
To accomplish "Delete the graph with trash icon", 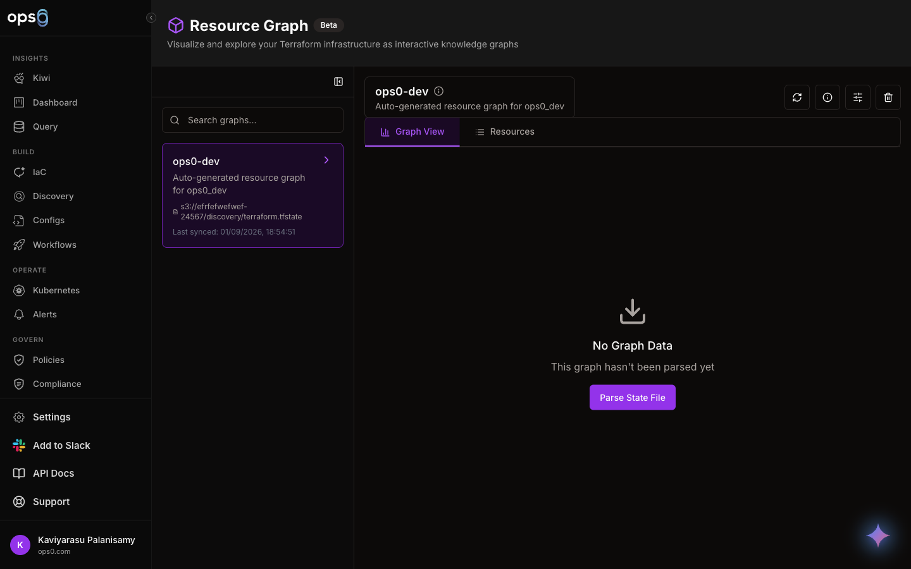I will [888, 97].
